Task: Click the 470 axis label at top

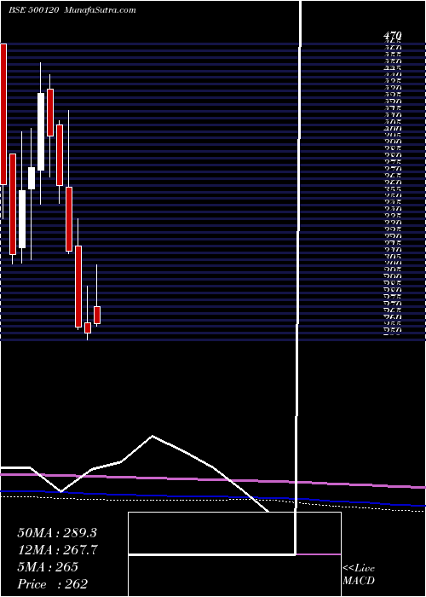Action: pyautogui.click(x=392, y=36)
